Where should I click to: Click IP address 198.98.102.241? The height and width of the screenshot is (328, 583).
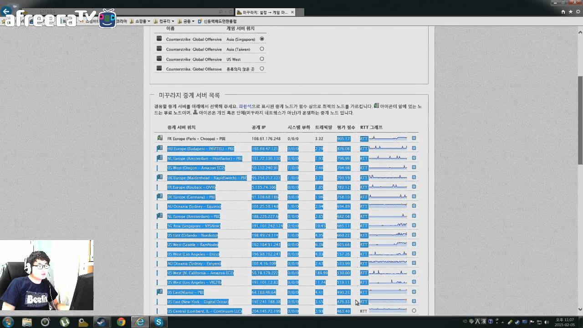(266, 254)
